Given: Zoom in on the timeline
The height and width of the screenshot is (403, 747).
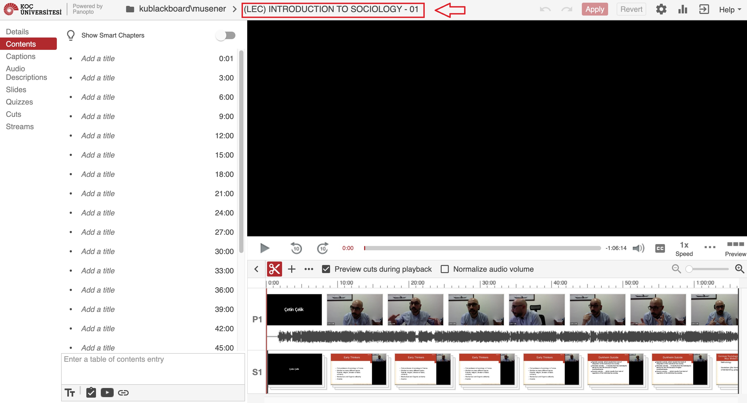Looking at the screenshot, I should click(x=739, y=269).
